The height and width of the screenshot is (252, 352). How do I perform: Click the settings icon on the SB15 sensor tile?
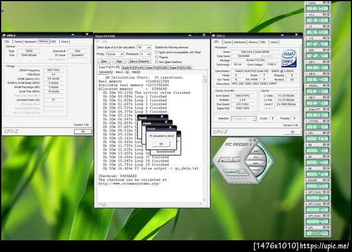coord(324,73)
